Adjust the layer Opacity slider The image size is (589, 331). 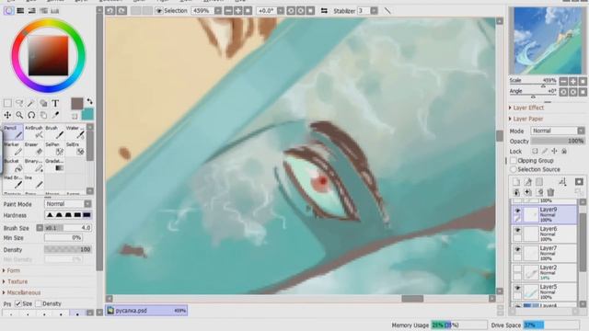pos(558,141)
